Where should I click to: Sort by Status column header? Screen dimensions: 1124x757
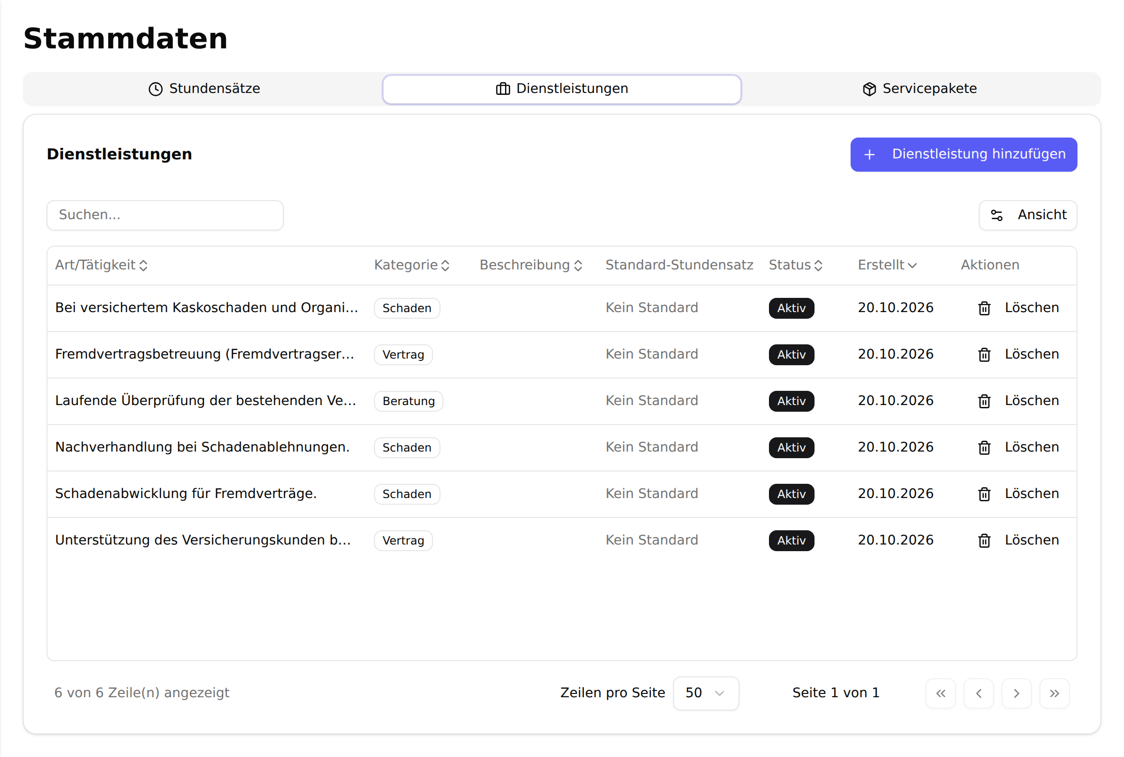click(796, 265)
